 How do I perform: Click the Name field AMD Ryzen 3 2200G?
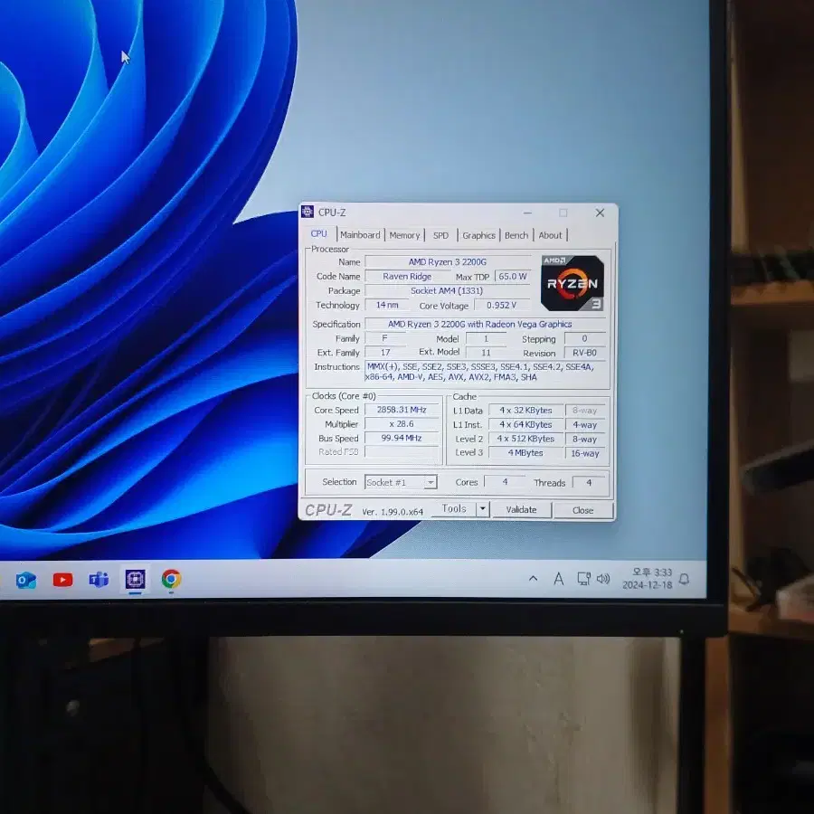pyautogui.click(x=448, y=261)
